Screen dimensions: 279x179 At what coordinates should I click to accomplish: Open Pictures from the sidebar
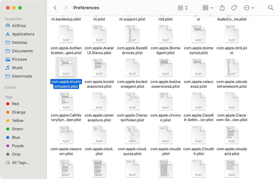(x=20, y=59)
